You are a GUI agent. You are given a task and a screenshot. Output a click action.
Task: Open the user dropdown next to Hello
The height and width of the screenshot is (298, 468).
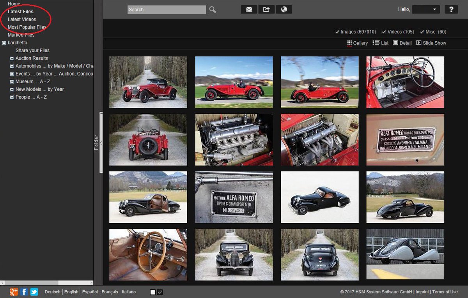click(x=426, y=9)
